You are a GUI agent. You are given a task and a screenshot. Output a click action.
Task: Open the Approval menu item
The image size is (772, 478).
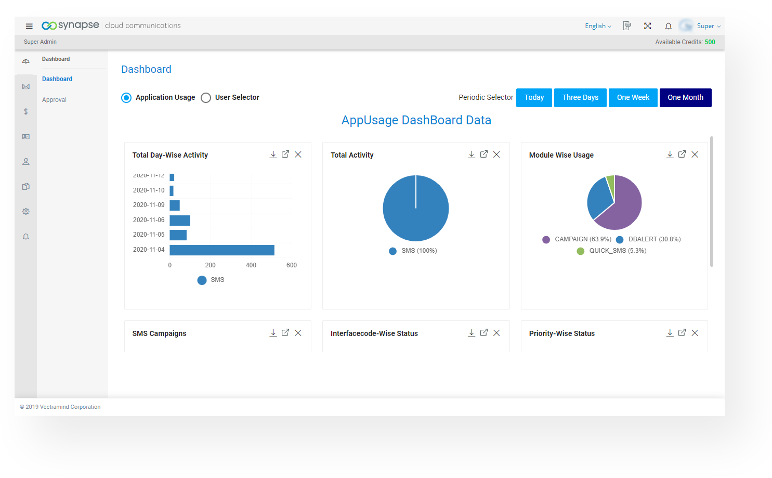(54, 100)
